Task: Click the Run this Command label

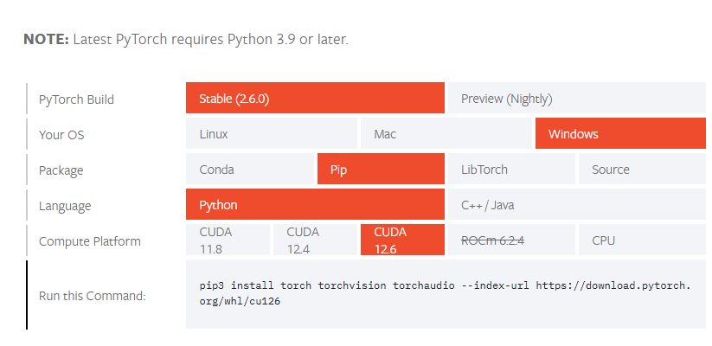Action: (x=93, y=295)
